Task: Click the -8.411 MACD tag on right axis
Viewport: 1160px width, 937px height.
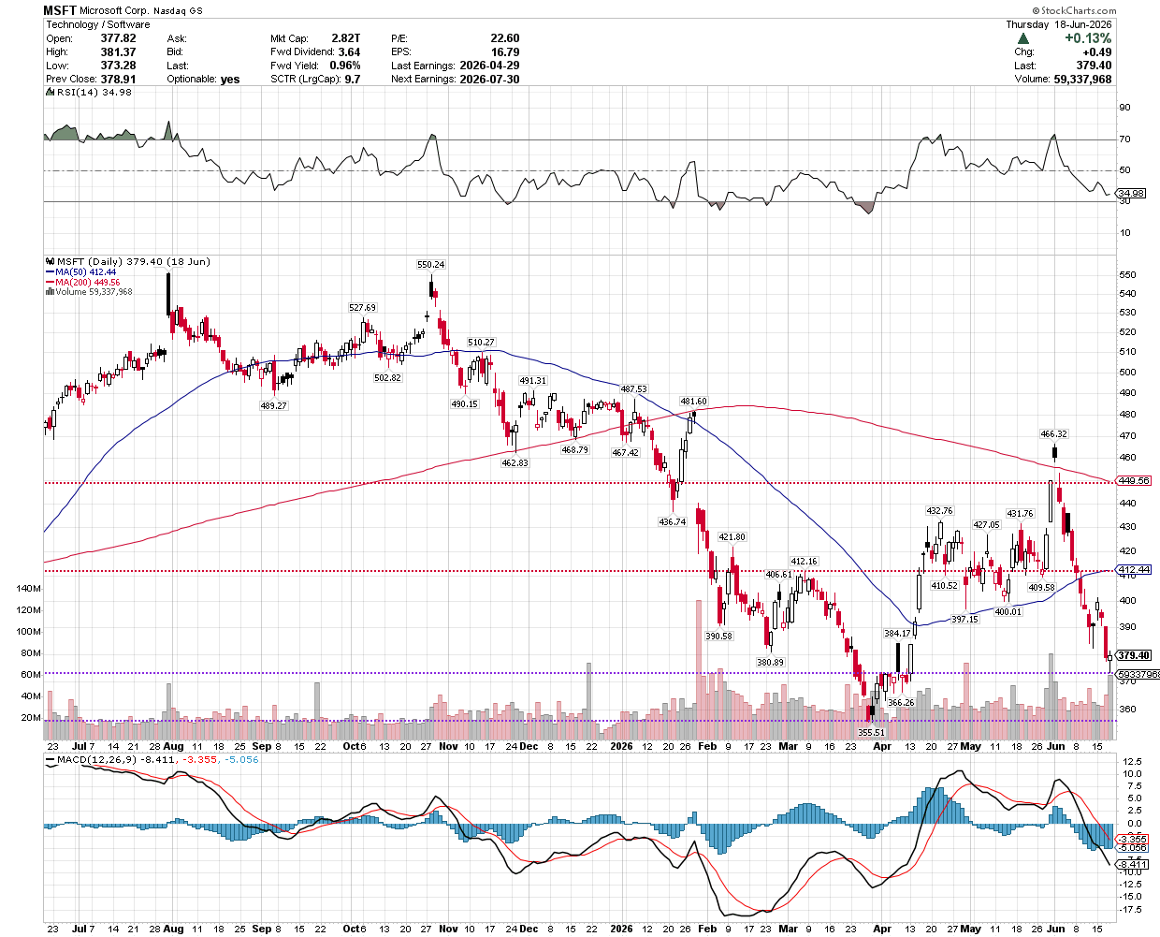Action: click(1132, 864)
